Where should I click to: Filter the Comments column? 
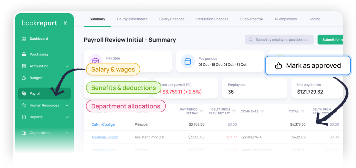click(262, 111)
